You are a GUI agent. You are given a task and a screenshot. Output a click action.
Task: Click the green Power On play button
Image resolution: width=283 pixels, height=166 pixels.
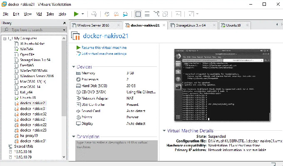click(x=76, y=14)
